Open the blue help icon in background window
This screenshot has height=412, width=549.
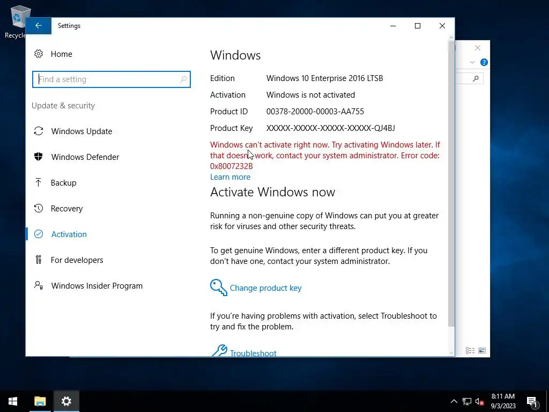pyautogui.click(x=484, y=62)
